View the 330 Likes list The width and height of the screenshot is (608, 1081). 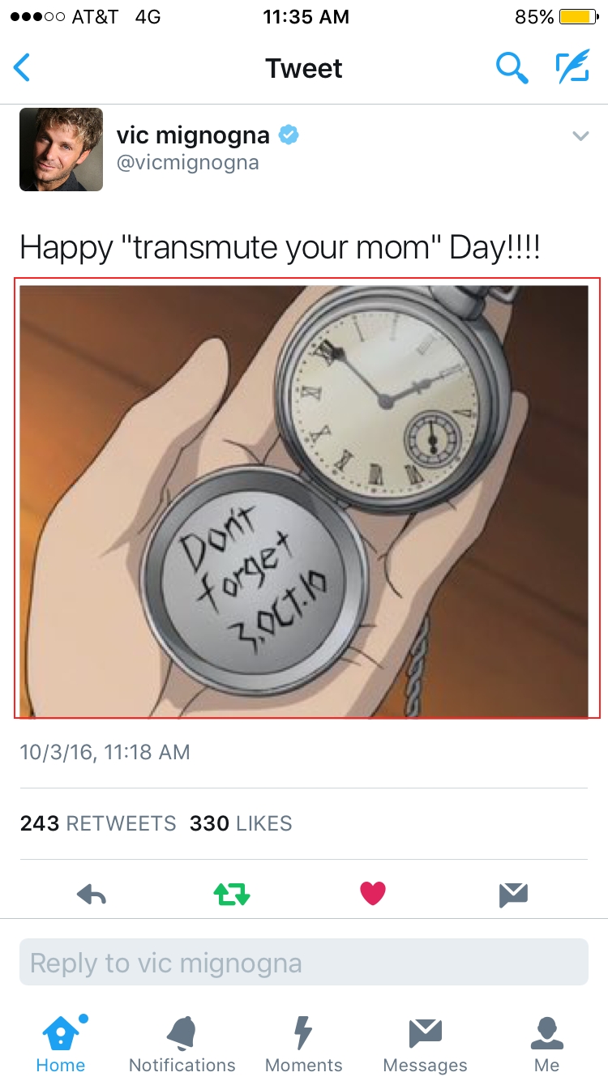(241, 823)
